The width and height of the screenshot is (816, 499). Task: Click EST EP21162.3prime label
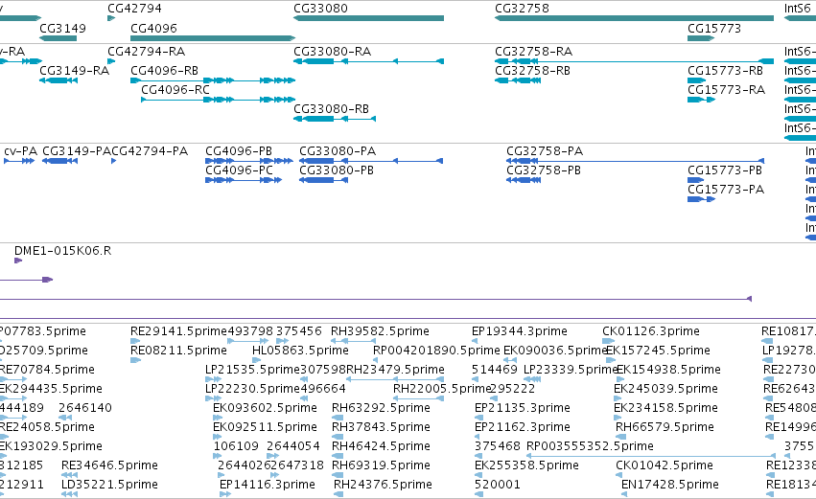coord(523,427)
